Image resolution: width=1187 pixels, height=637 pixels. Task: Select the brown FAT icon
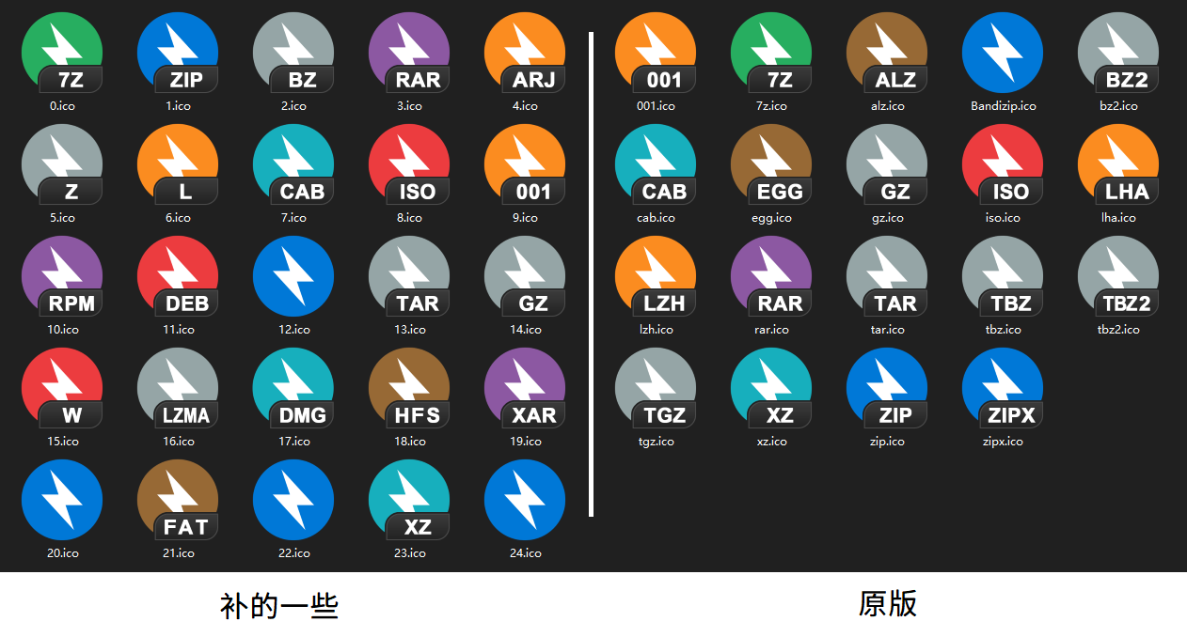click(x=178, y=500)
